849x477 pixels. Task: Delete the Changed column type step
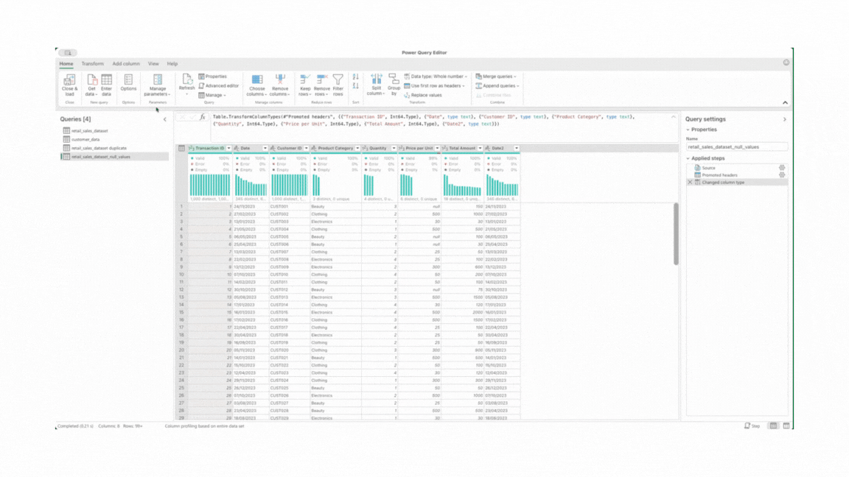(691, 183)
